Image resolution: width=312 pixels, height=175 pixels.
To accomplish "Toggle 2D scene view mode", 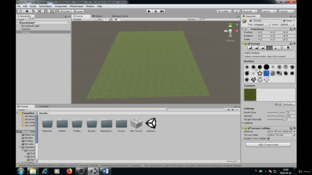I will [x=99, y=19].
